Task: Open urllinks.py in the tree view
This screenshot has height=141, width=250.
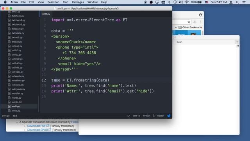Action: tap(17, 68)
